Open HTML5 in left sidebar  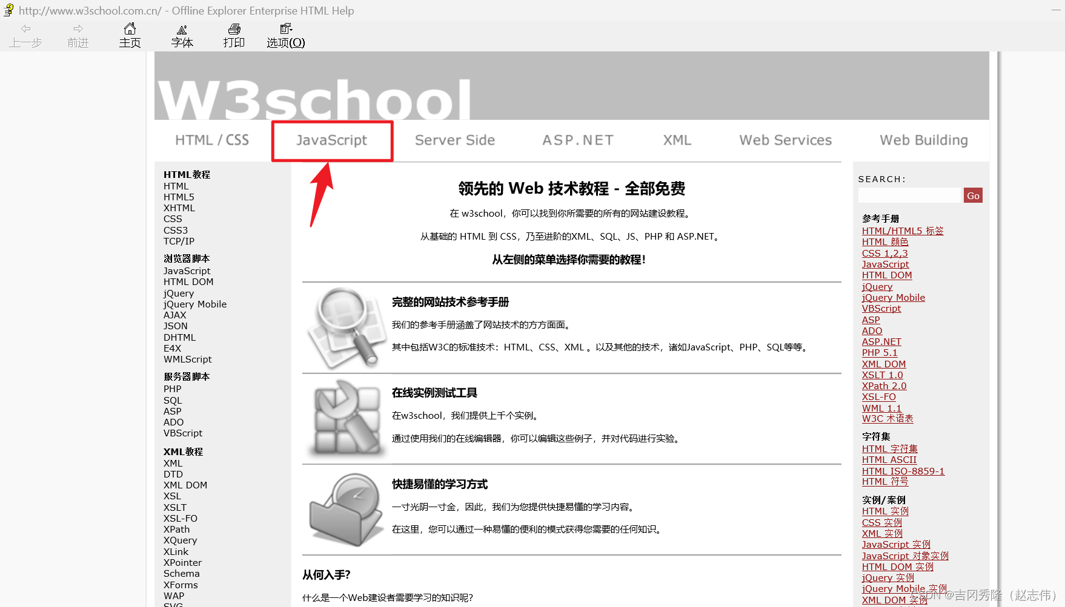click(x=179, y=197)
